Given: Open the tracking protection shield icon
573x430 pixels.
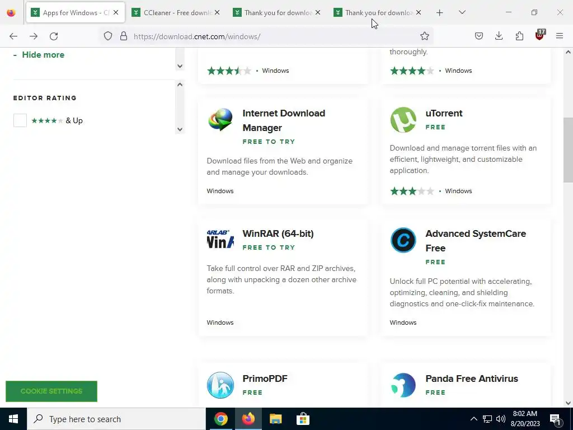Looking at the screenshot, I should coord(108,36).
